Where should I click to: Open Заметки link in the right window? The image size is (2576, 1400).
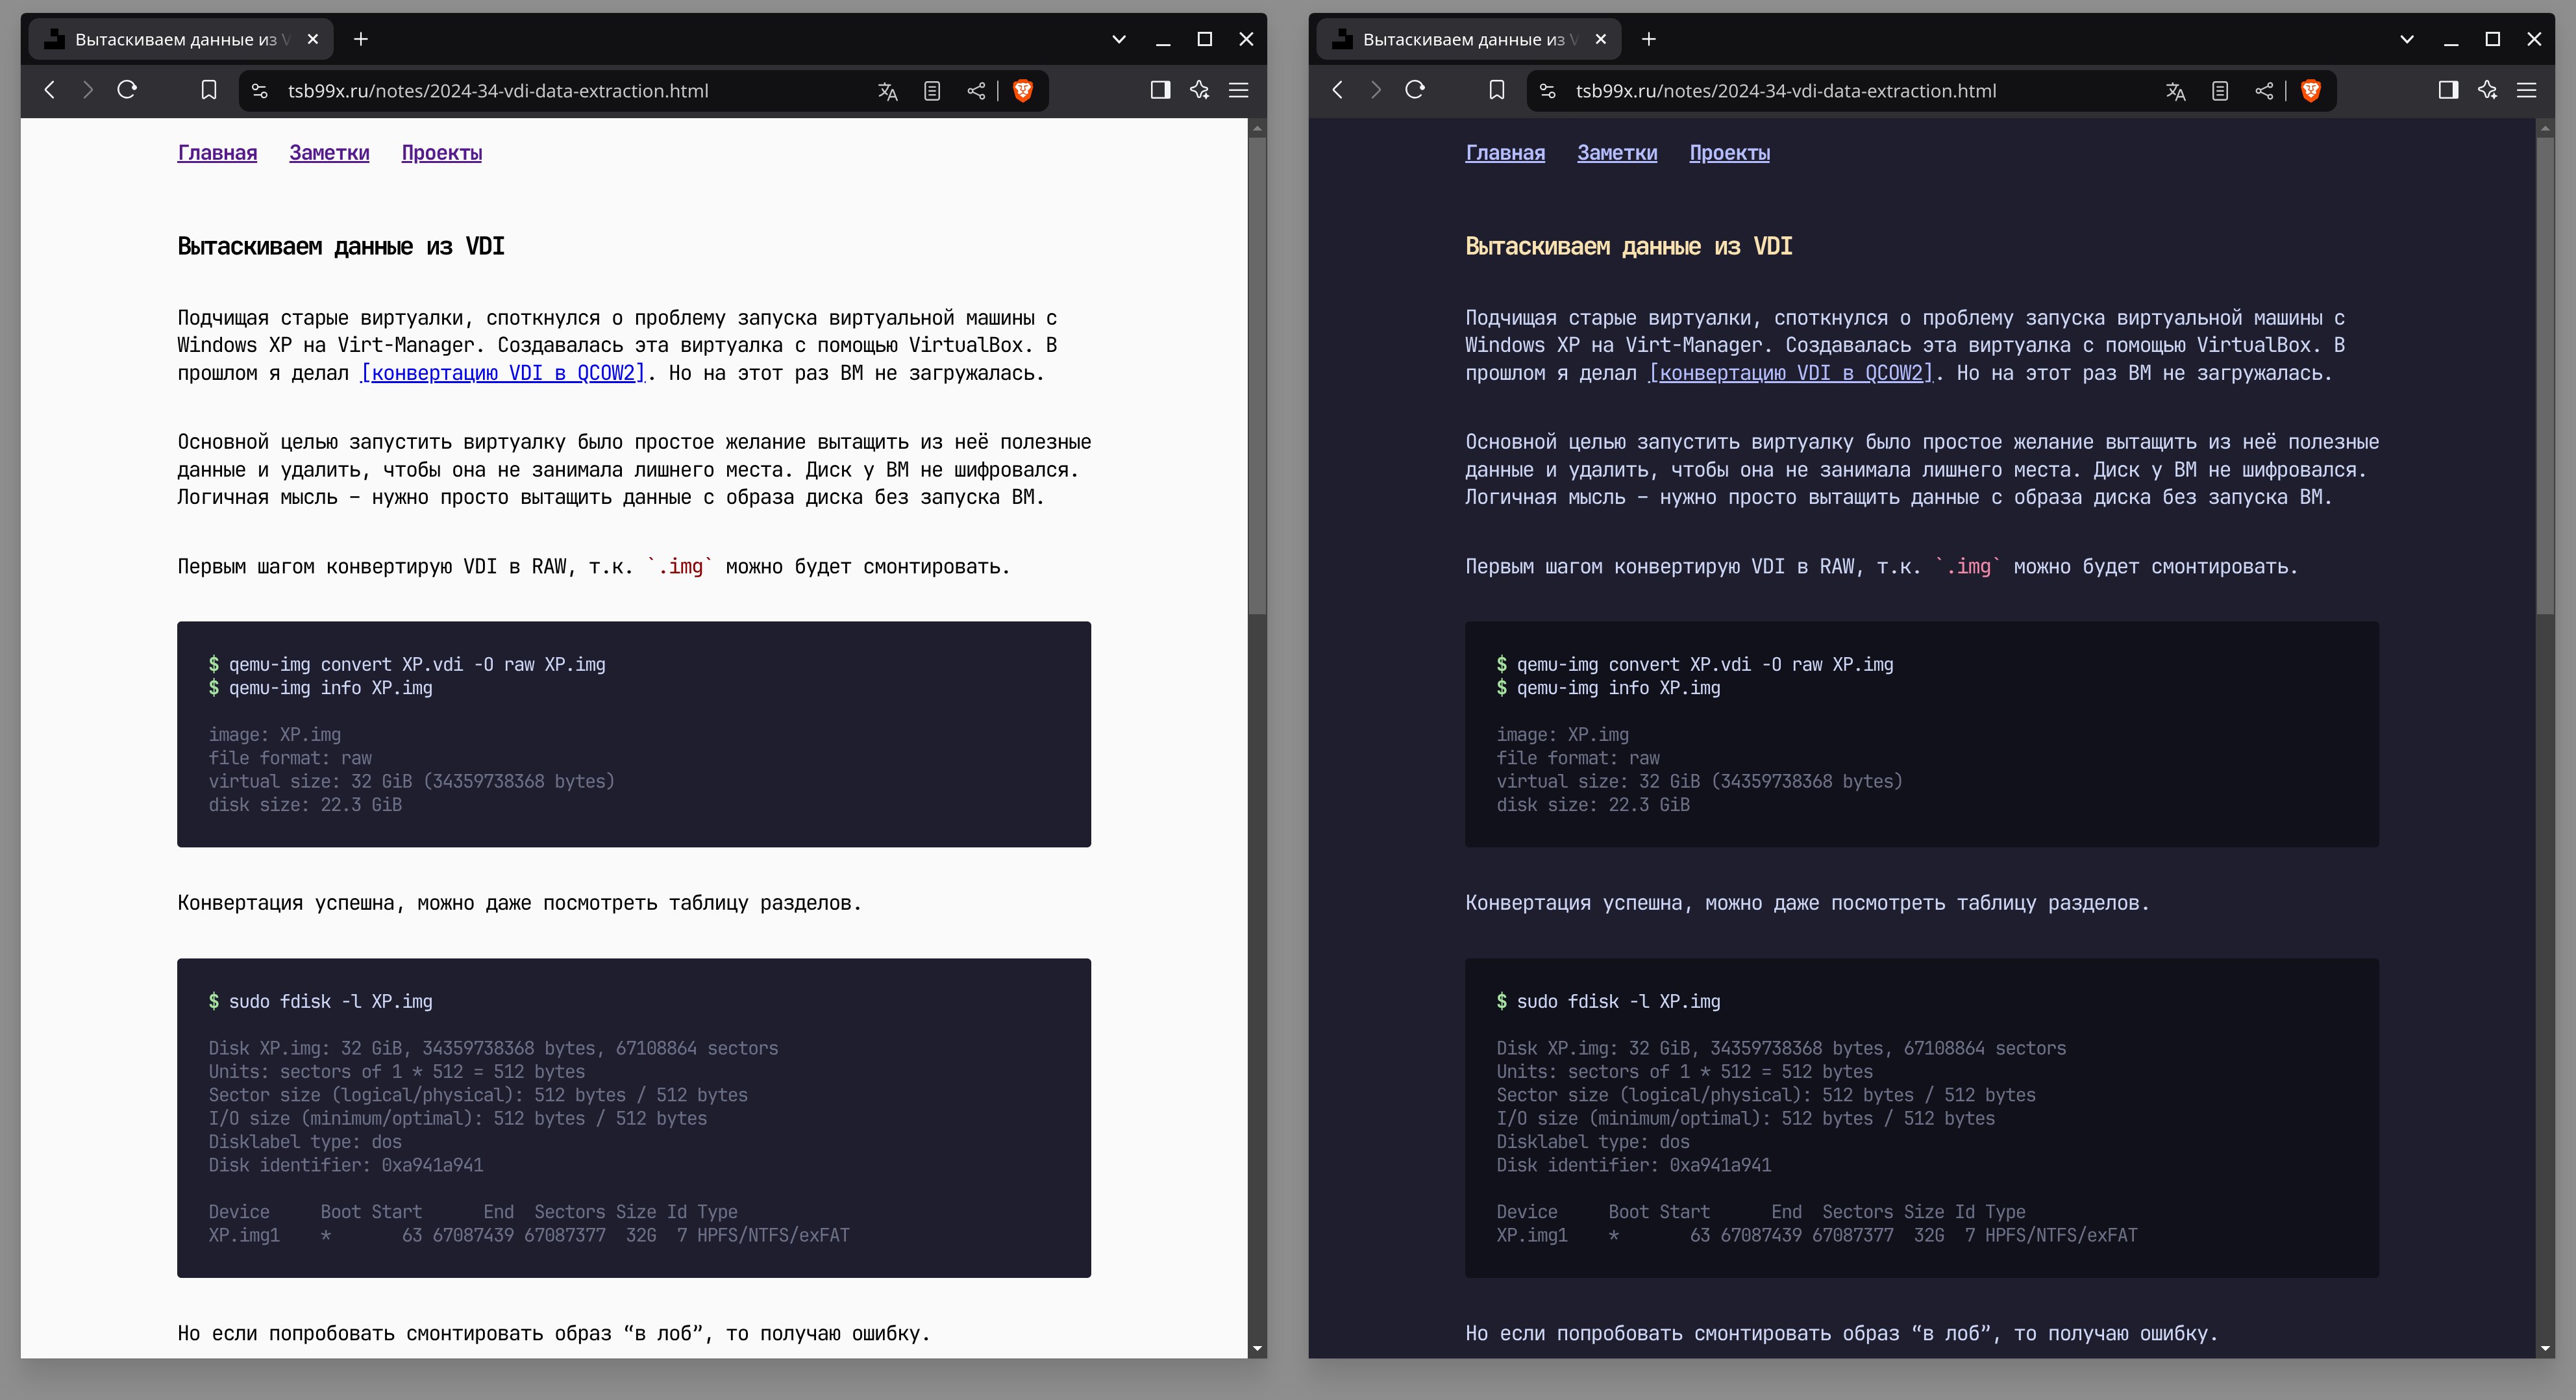click(x=1617, y=153)
